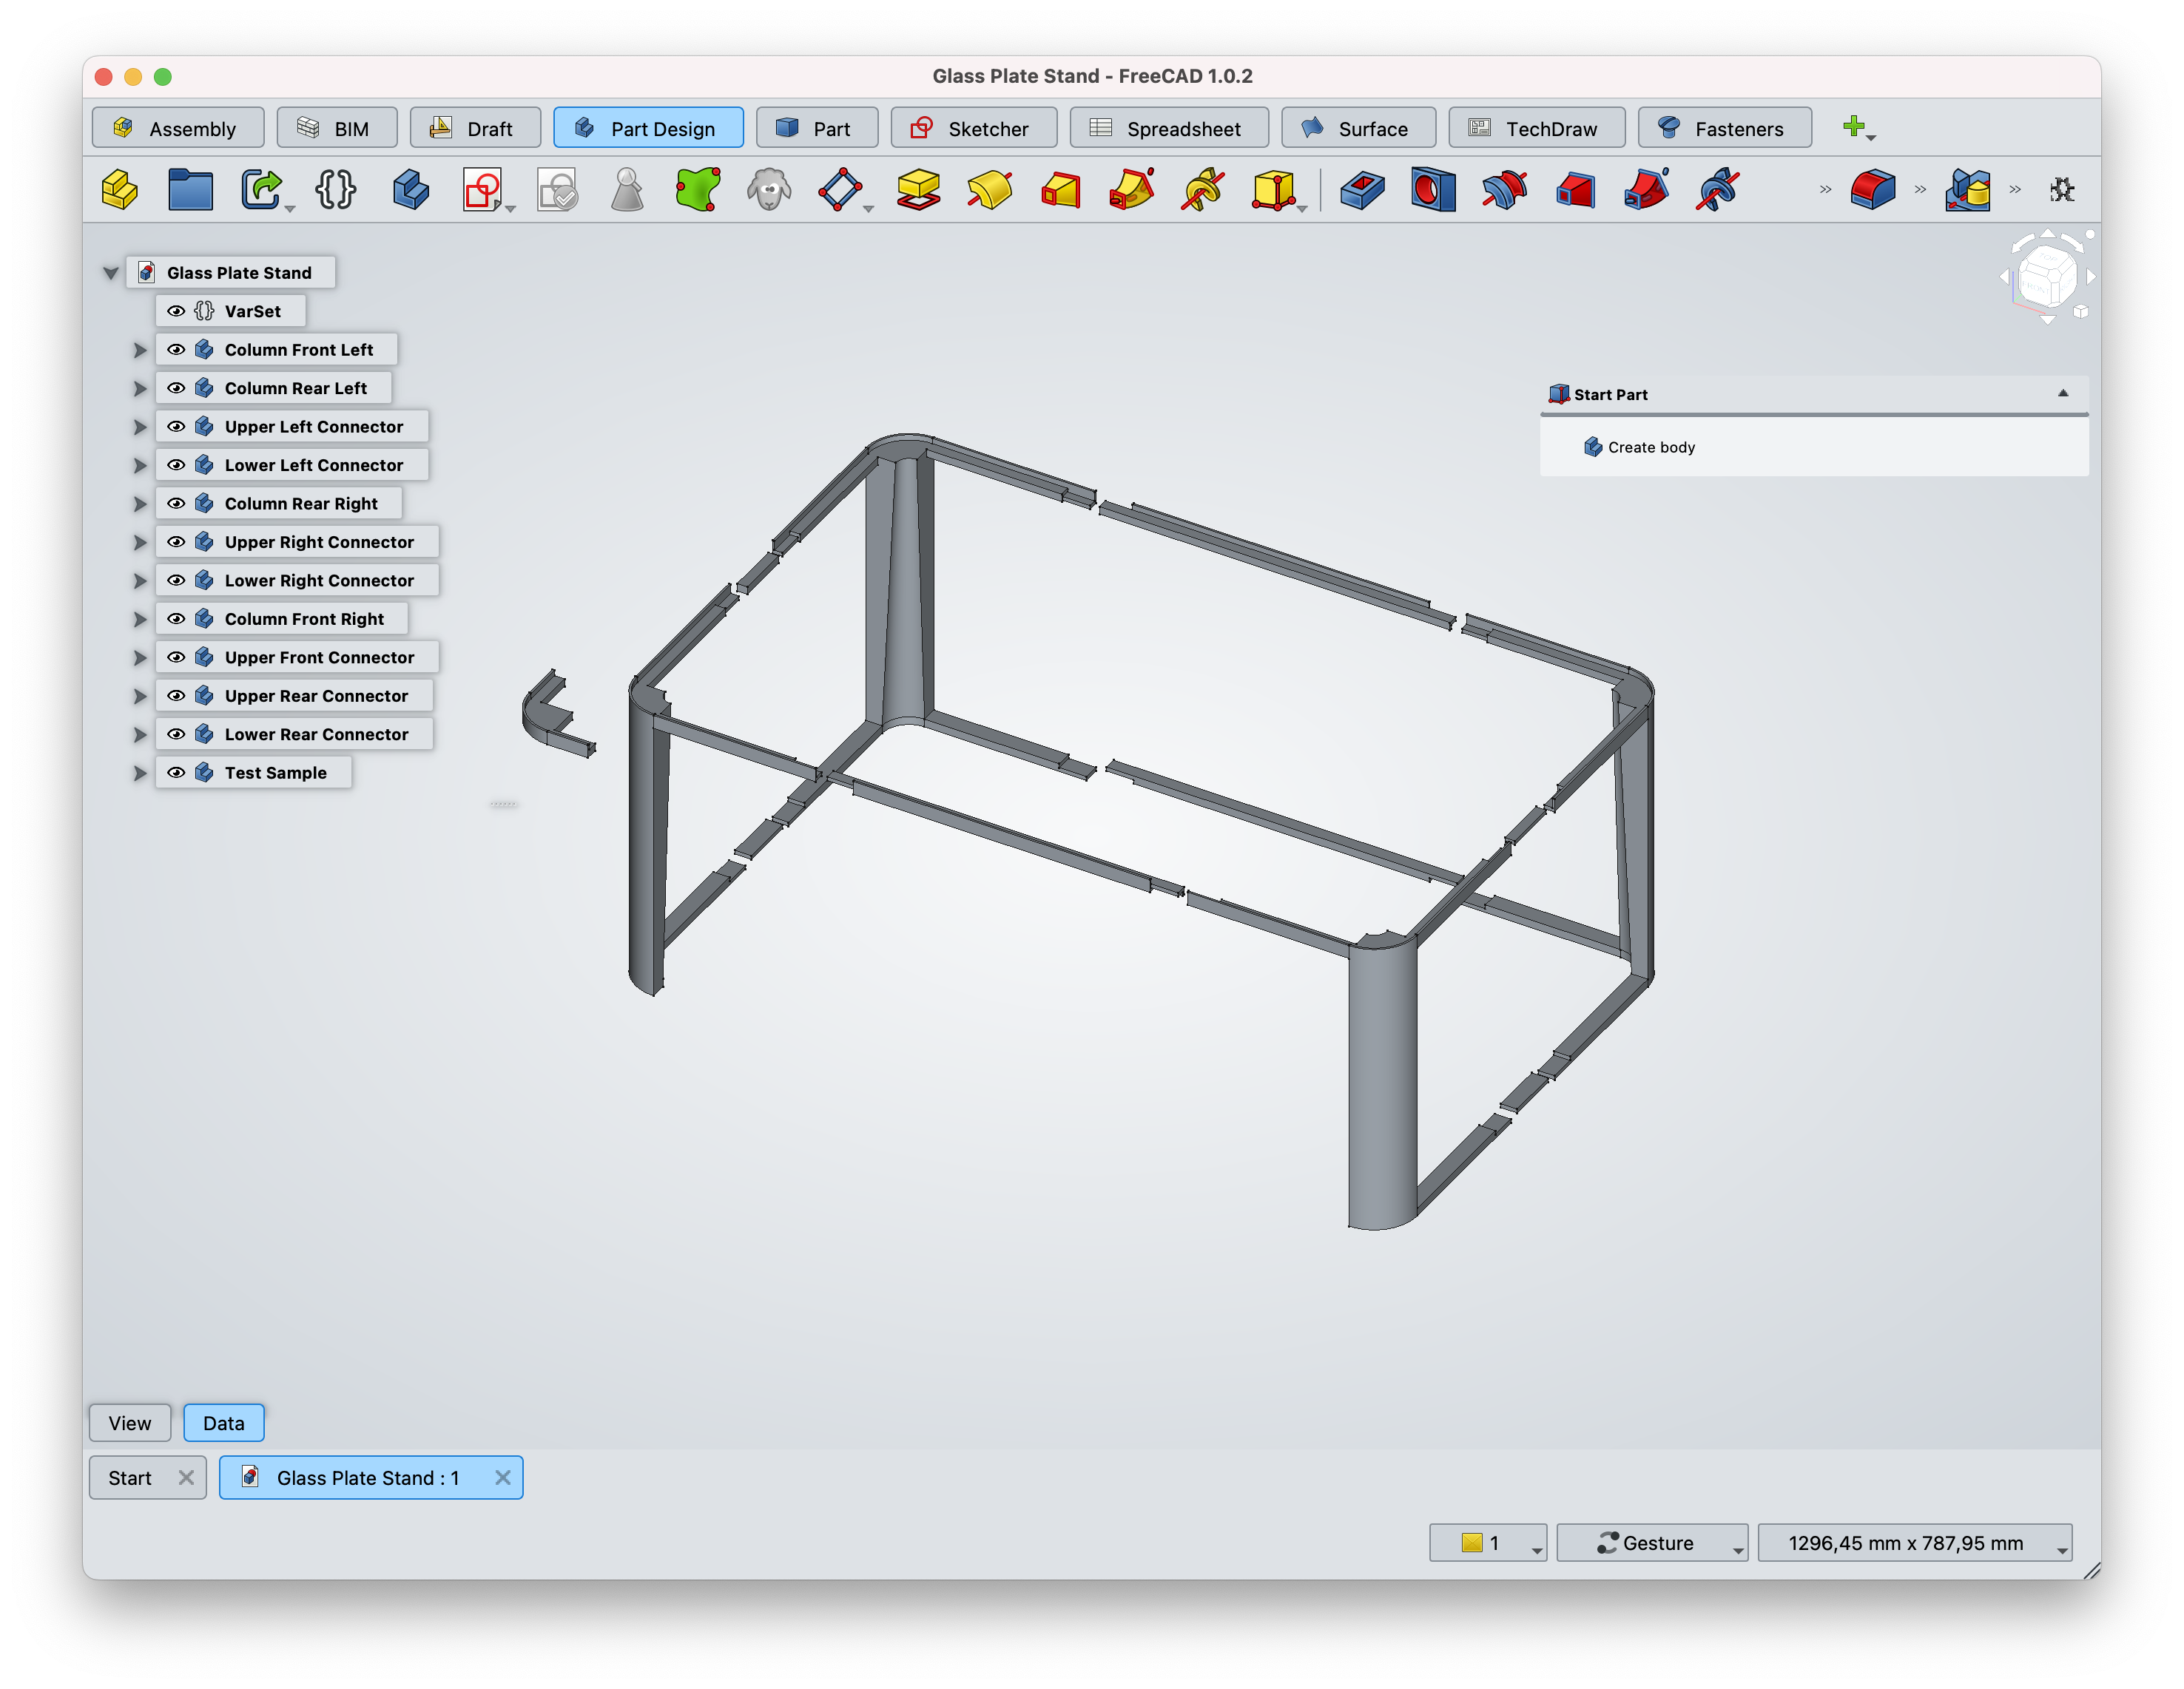Click the Create group folder icon
This screenshot has height=1689, width=2184.
tap(190, 190)
